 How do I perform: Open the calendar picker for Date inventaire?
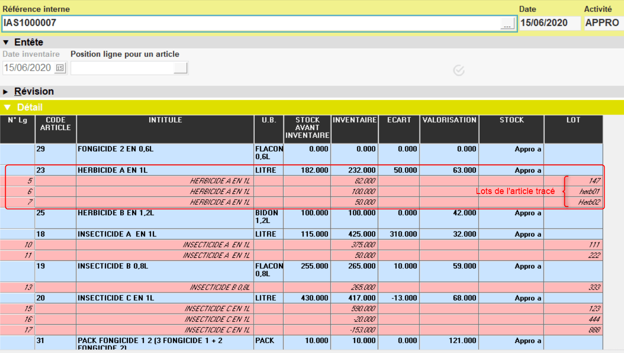point(60,68)
